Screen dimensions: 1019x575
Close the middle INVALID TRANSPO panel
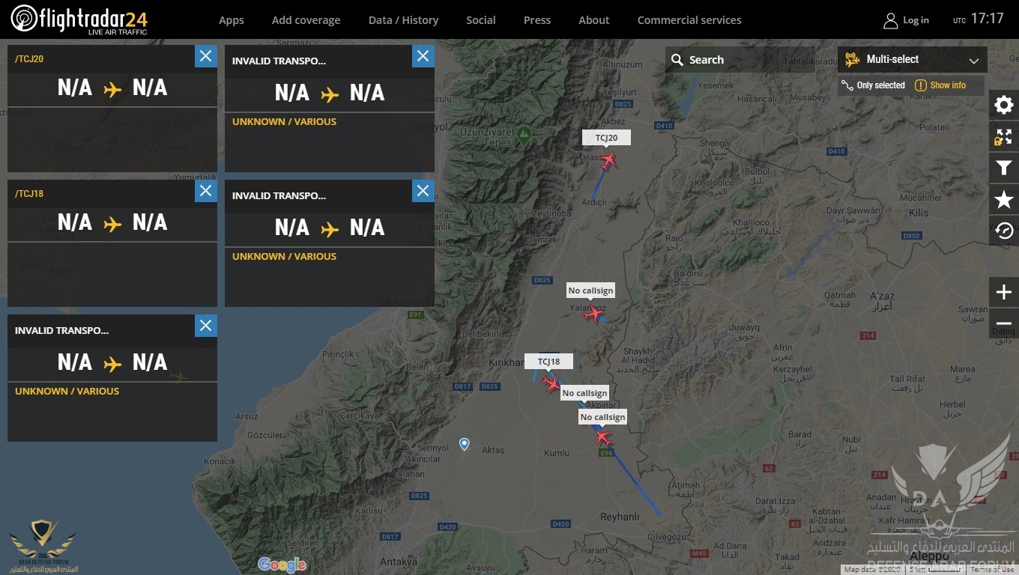coord(423,191)
